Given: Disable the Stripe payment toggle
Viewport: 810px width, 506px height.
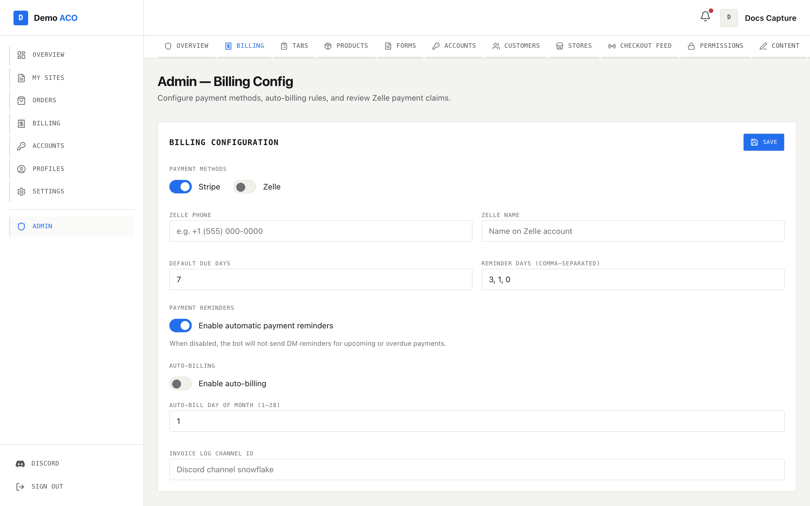Looking at the screenshot, I should pos(180,187).
